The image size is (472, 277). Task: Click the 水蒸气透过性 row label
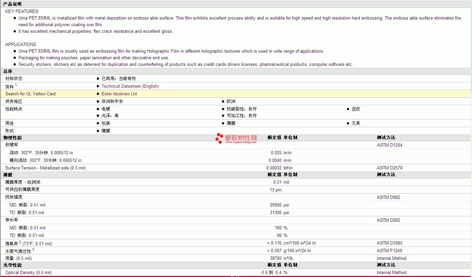(20, 251)
